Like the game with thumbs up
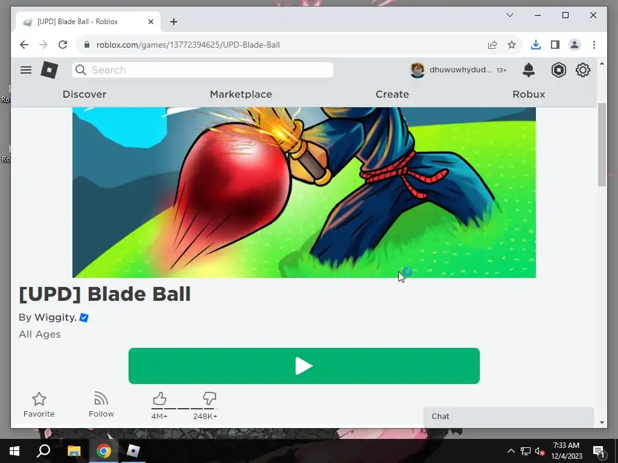This screenshot has height=463, width=618. 159,399
